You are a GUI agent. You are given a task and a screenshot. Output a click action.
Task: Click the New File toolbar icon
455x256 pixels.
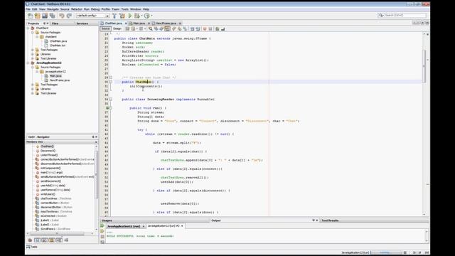click(30, 16)
